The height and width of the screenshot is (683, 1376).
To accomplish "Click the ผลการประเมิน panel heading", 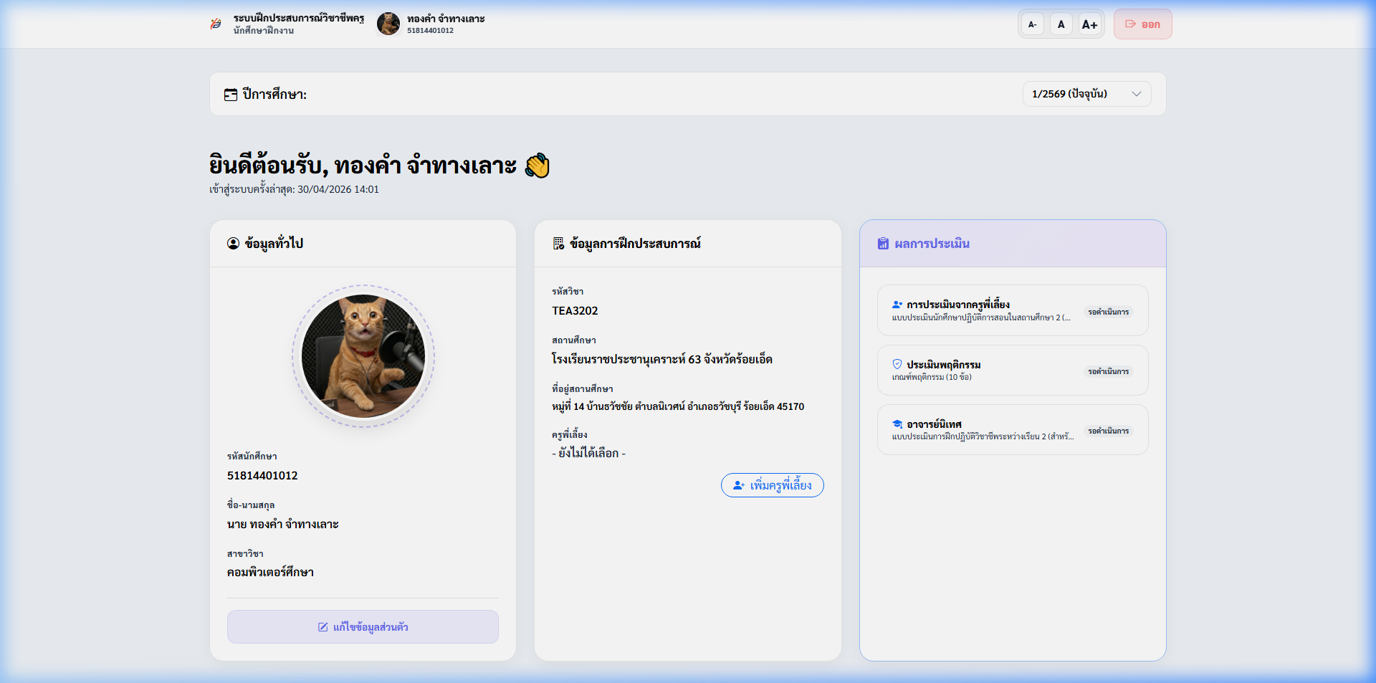I will (932, 244).
